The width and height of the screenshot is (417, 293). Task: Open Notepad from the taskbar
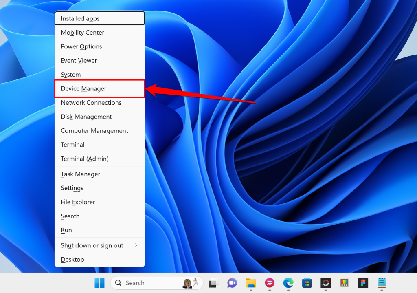click(x=382, y=283)
